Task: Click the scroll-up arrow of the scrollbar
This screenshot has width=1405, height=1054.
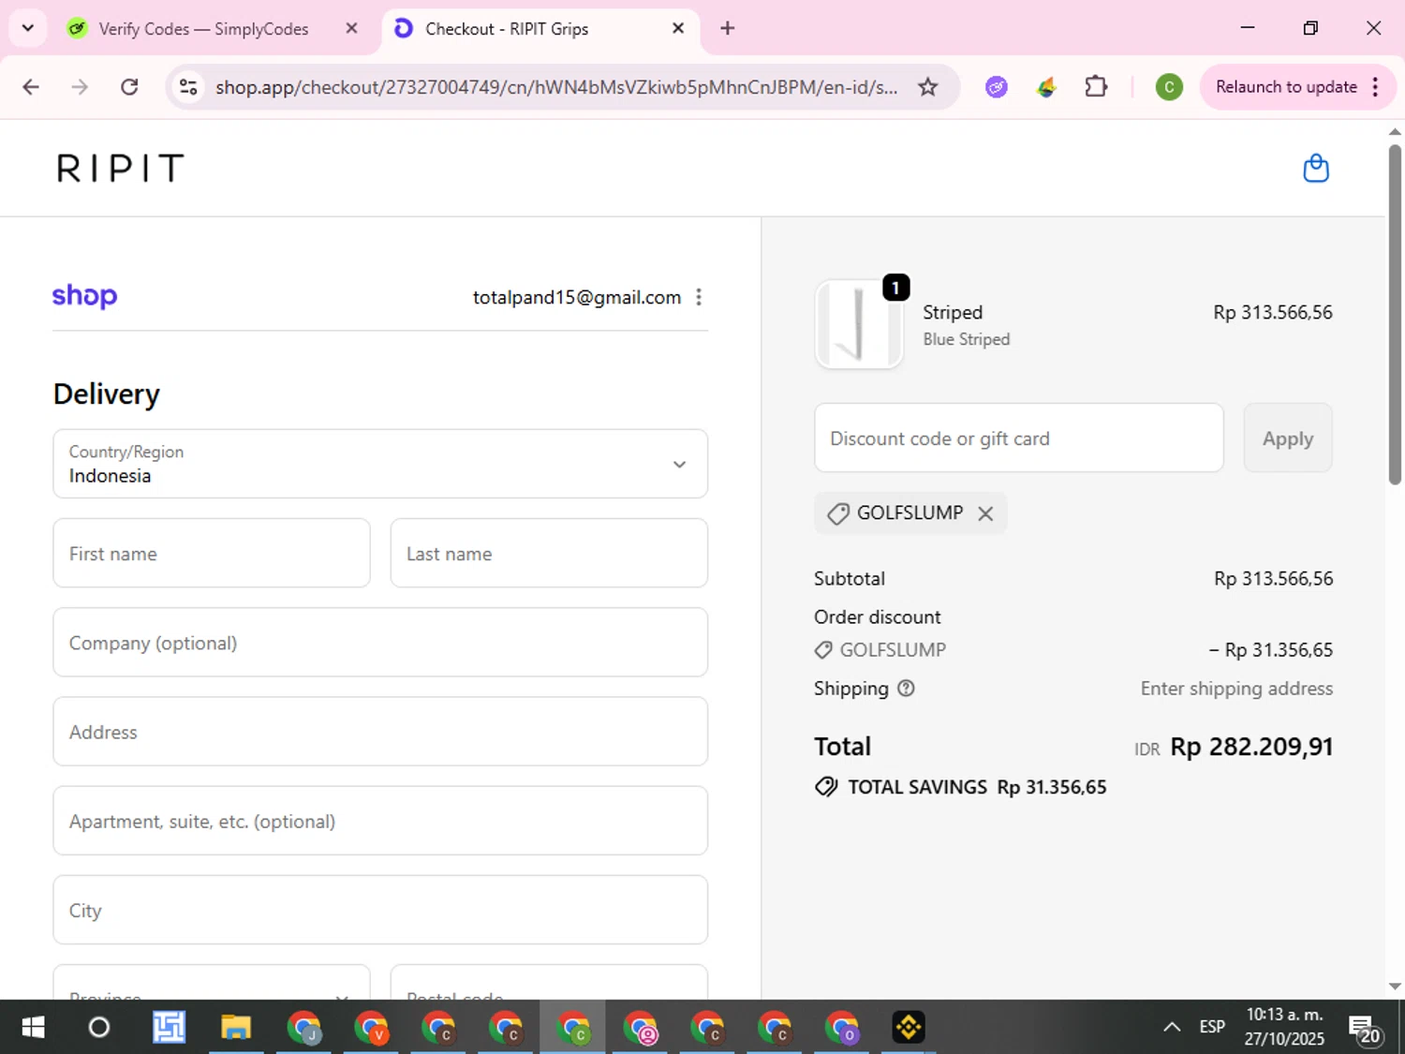Action: (x=1395, y=132)
